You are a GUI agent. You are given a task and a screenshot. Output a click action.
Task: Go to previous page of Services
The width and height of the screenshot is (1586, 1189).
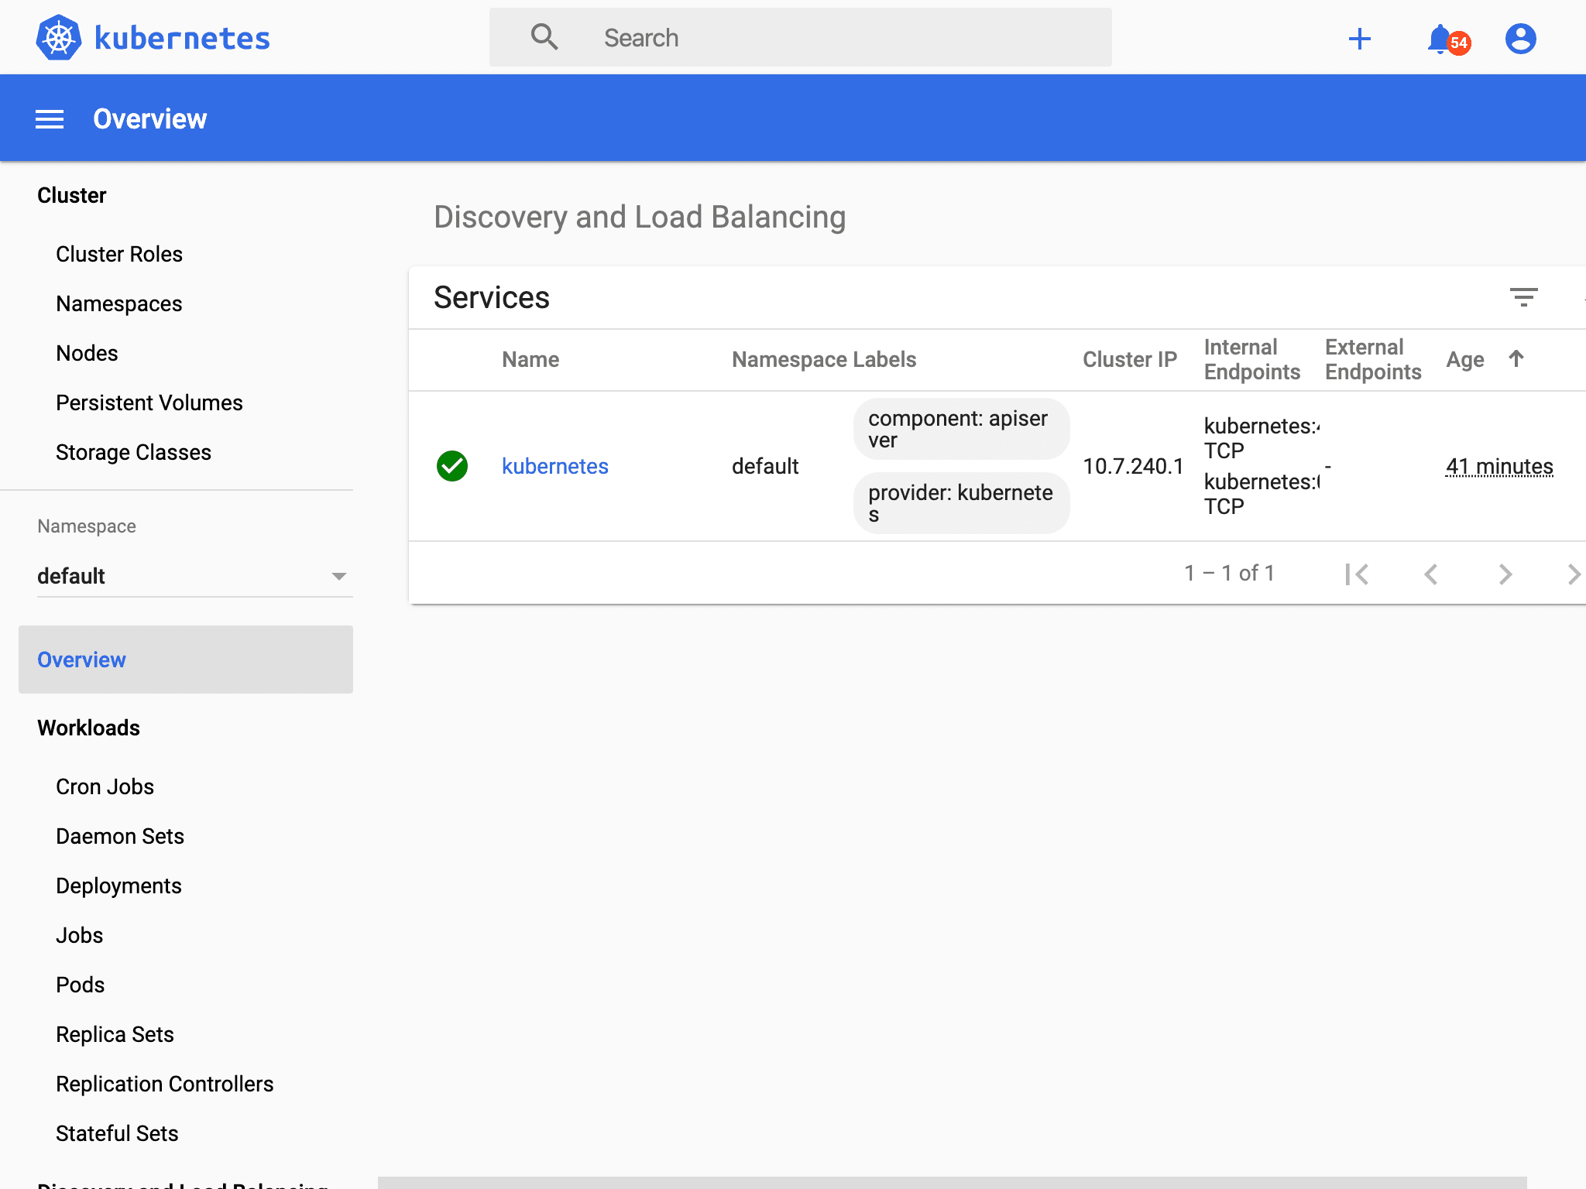(1431, 574)
